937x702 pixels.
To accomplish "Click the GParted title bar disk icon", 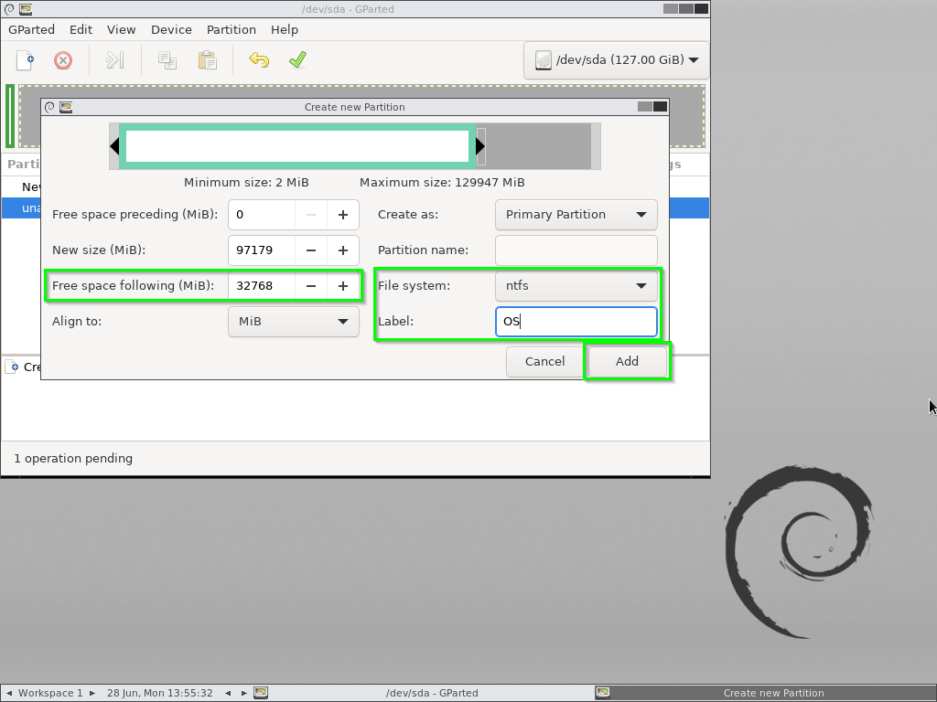I will click(x=26, y=9).
